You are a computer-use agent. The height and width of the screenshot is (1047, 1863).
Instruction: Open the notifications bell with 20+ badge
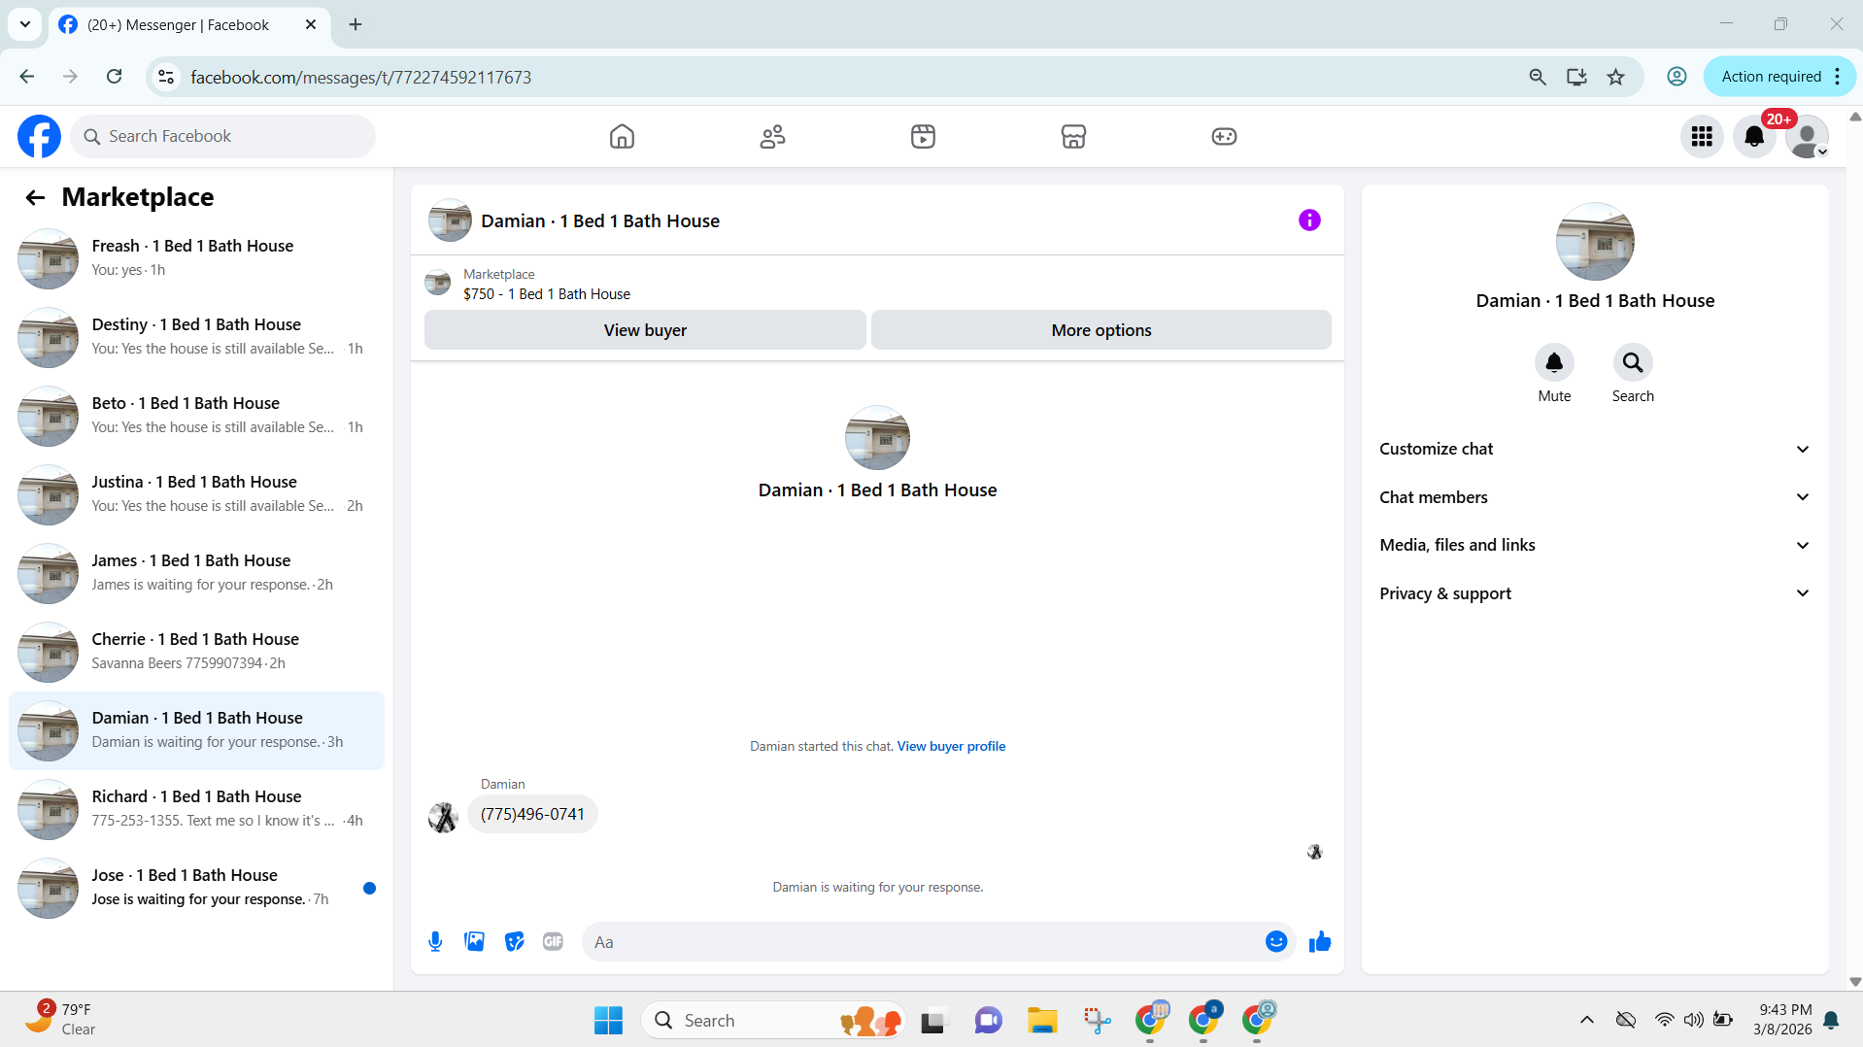pyautogui.click(x=1754, y=136)
